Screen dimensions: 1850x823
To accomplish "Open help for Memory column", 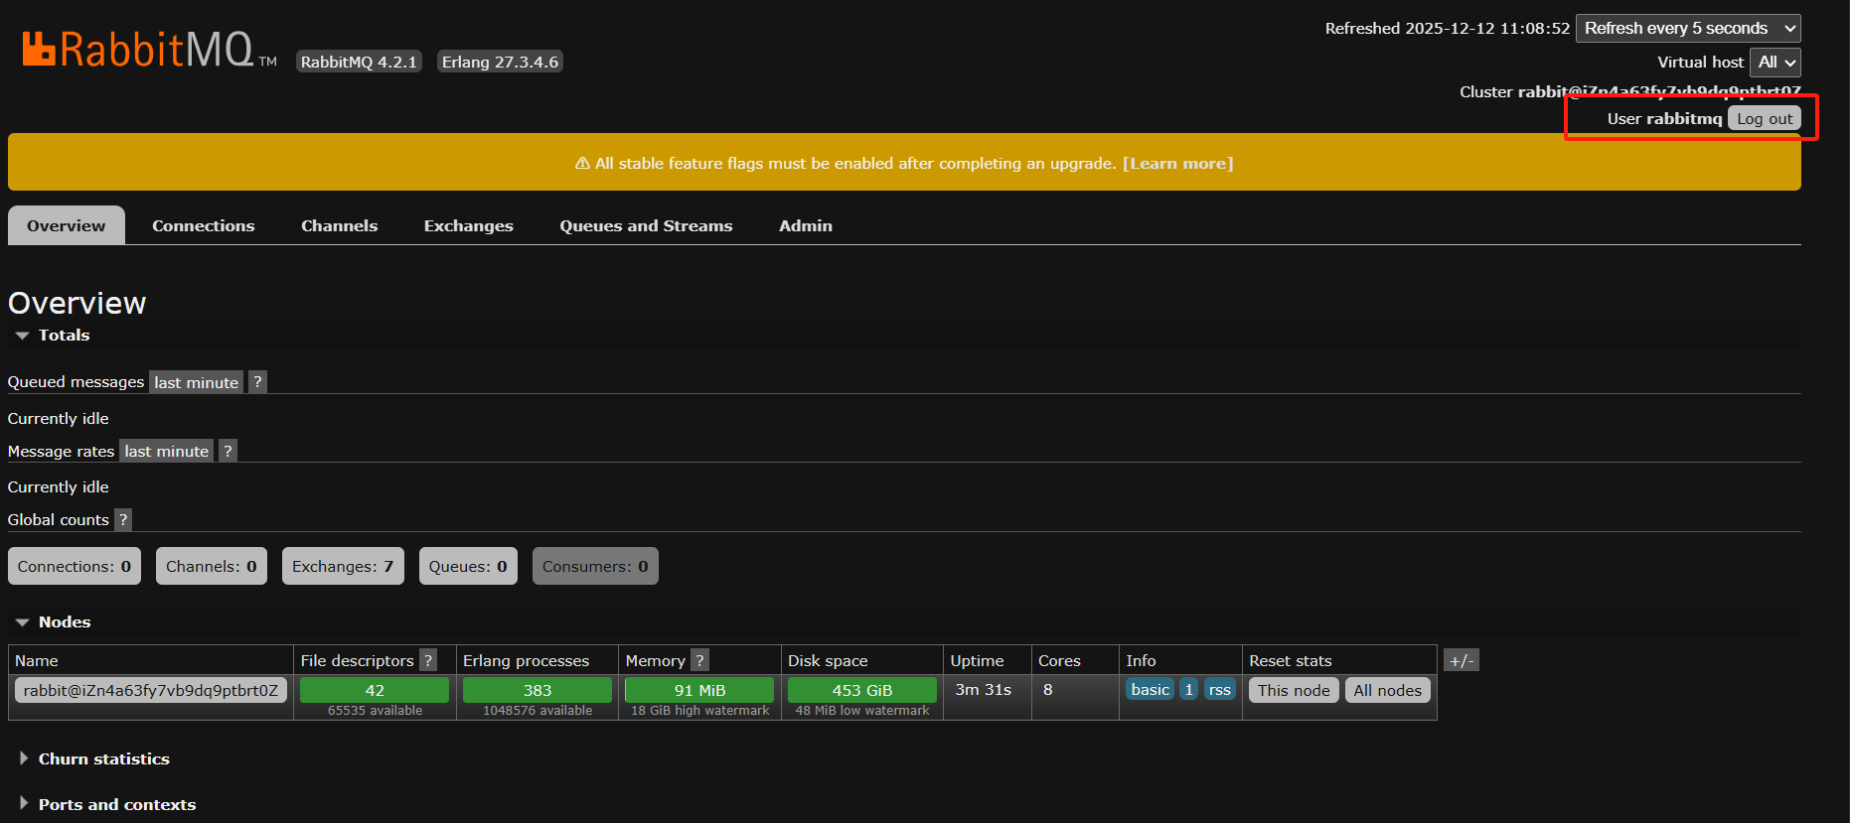I will click(x=699, y=660).
